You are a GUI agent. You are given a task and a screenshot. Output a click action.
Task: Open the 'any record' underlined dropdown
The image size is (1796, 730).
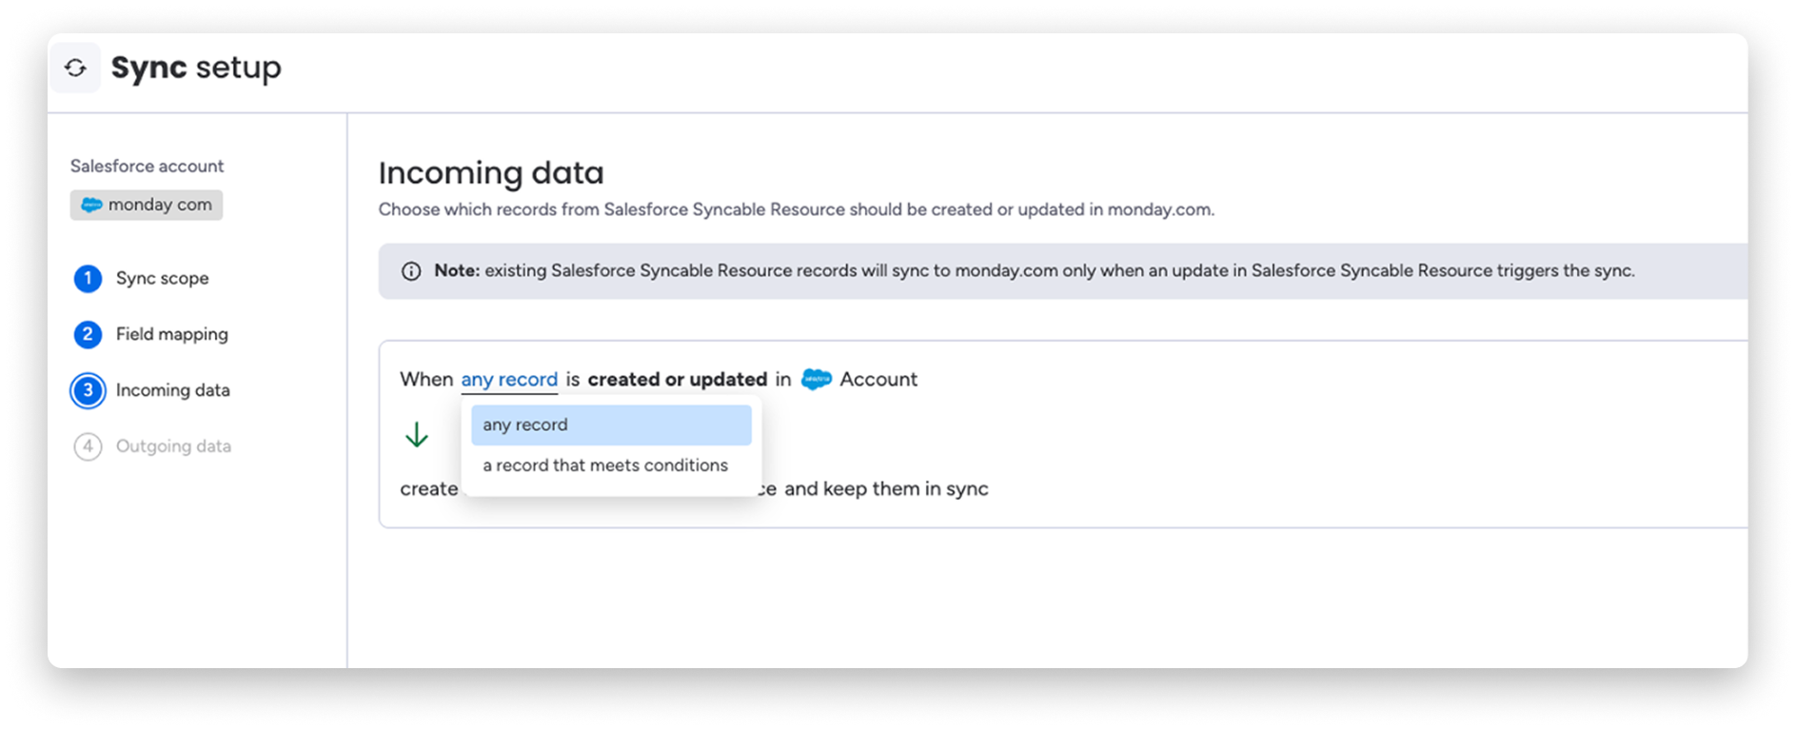tap(509, 380)
